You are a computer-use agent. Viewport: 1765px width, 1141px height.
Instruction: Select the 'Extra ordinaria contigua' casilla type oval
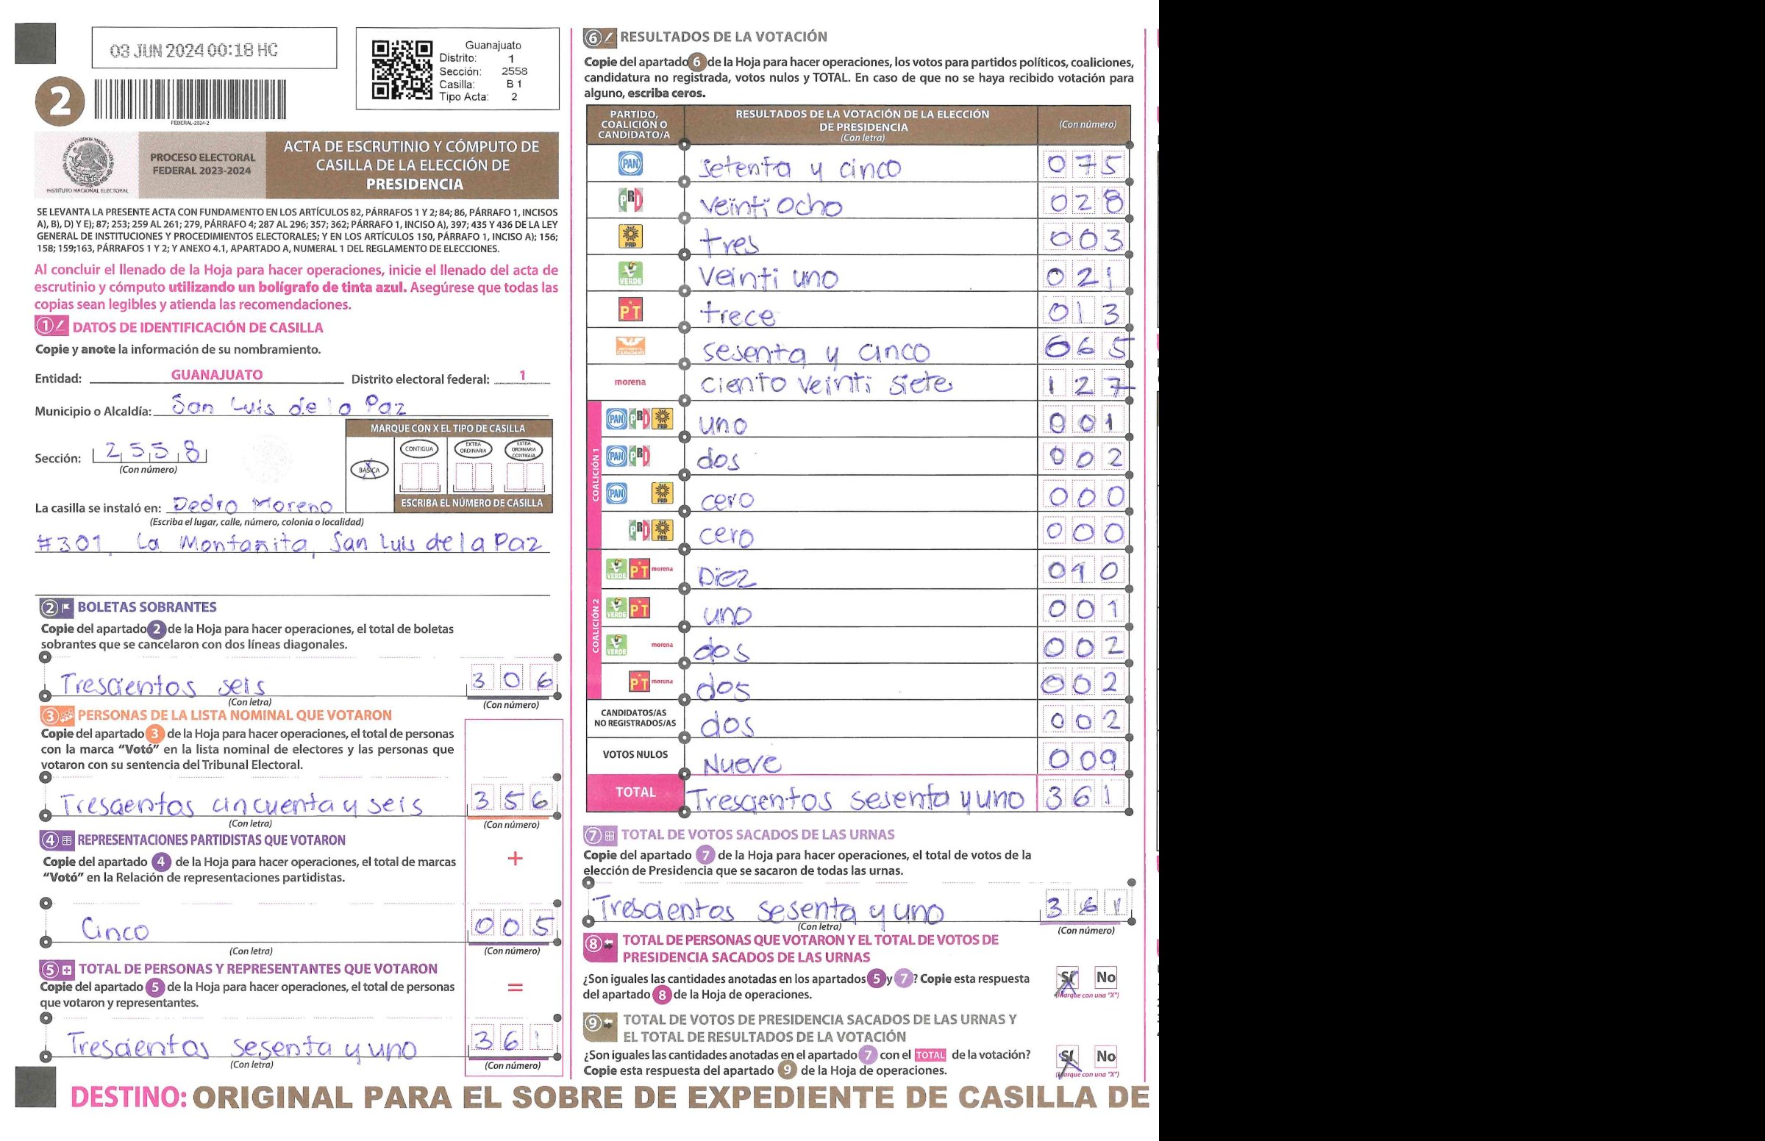[523, 449]
